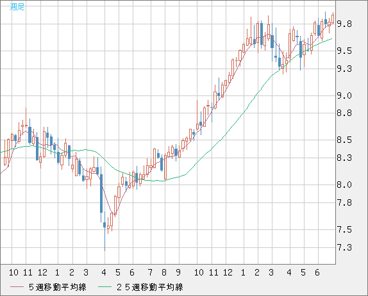This screenshot has width=368, height=296.
Task: Click month 8 on the time axis
Action: (x=164, y=272)
